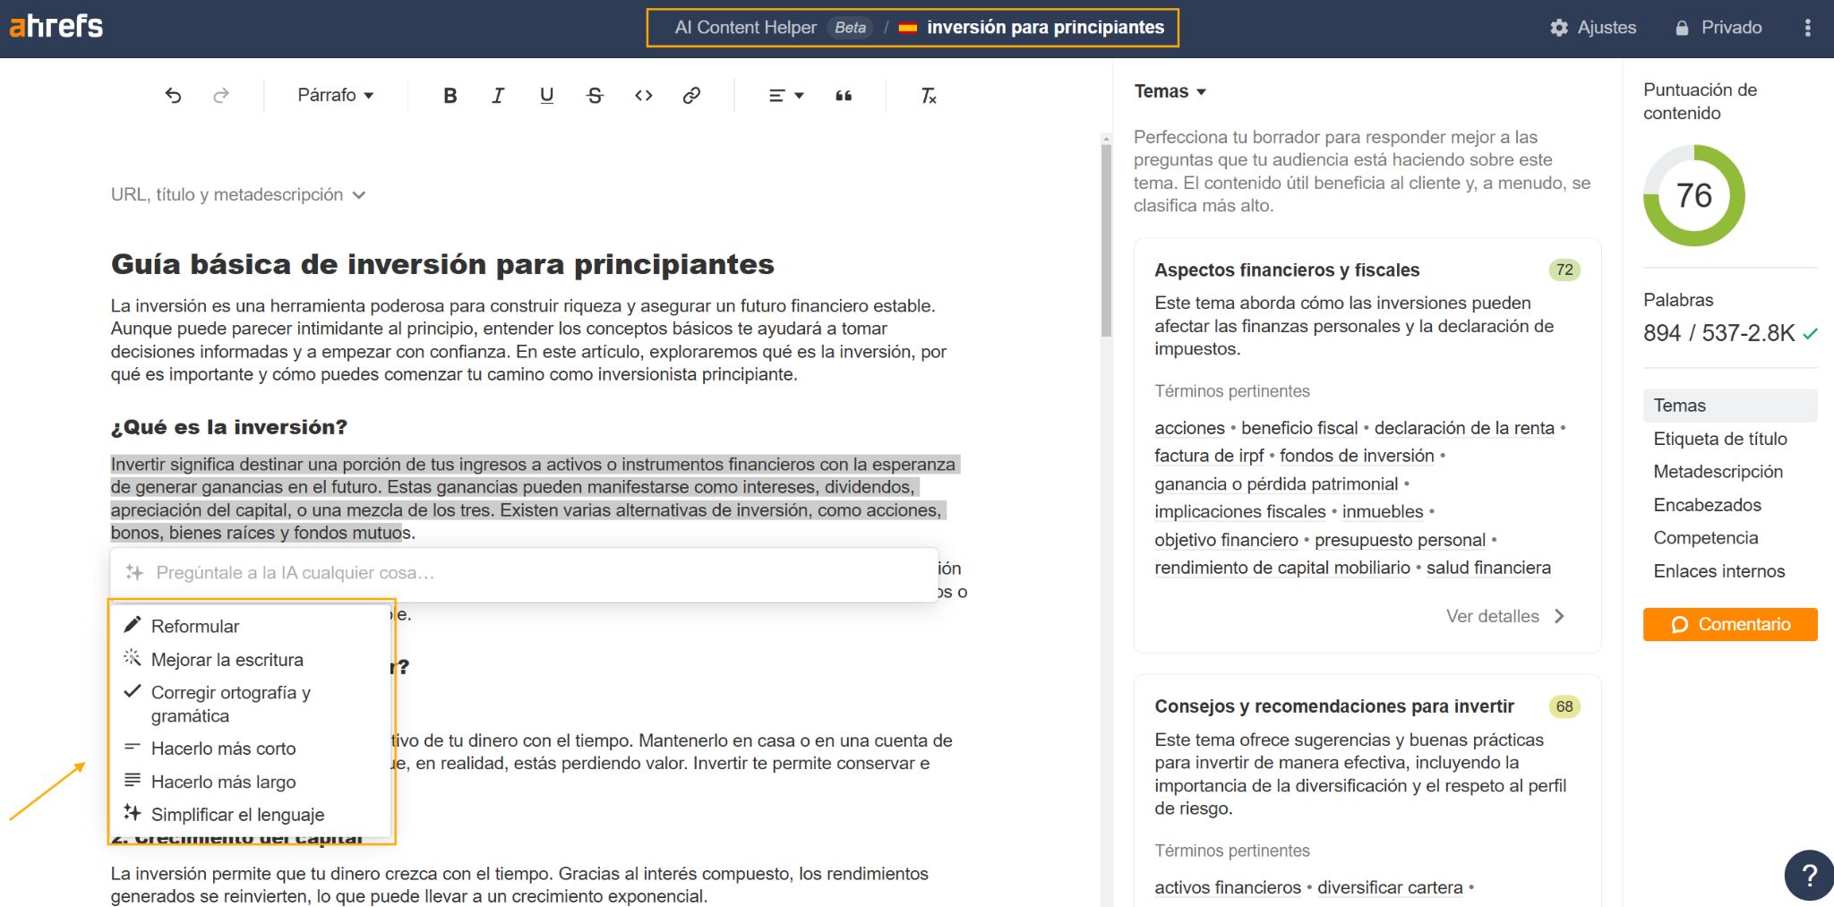This screenshot has width=1834, height=907.
Task: Click the orange Comentario button
Action: click(1729, 624)
